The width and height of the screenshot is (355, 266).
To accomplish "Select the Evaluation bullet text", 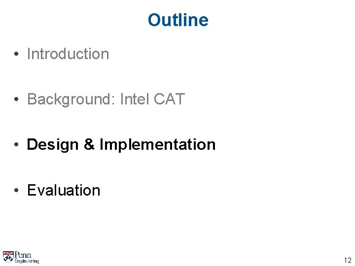I will tap(64, 190).
